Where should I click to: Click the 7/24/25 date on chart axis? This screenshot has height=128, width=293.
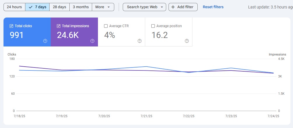pos(273,116)
